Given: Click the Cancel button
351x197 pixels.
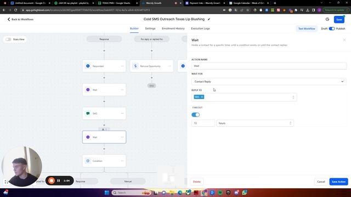Looking at the screenshot, I should 321,182.
